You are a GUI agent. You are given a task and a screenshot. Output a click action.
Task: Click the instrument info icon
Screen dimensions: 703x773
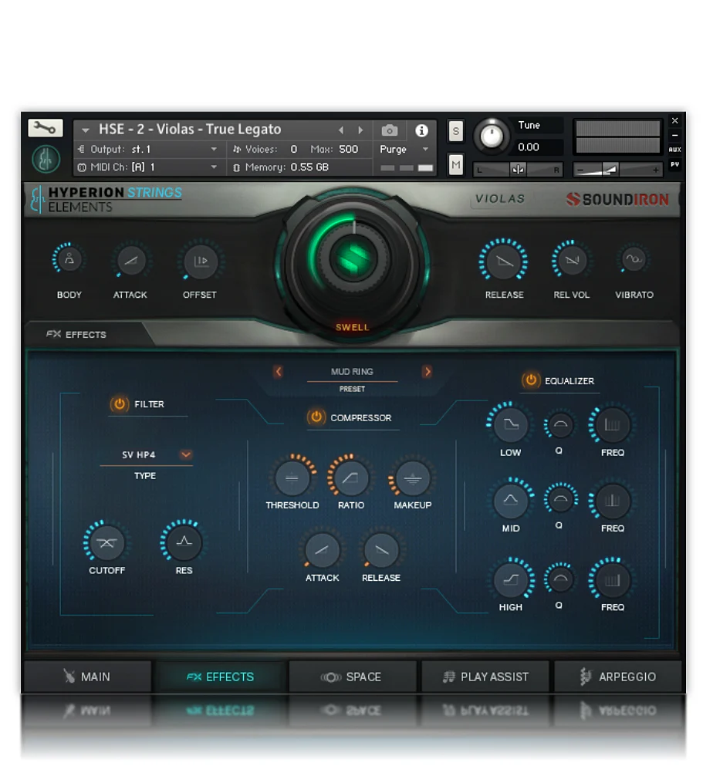[x=421, y=130]
